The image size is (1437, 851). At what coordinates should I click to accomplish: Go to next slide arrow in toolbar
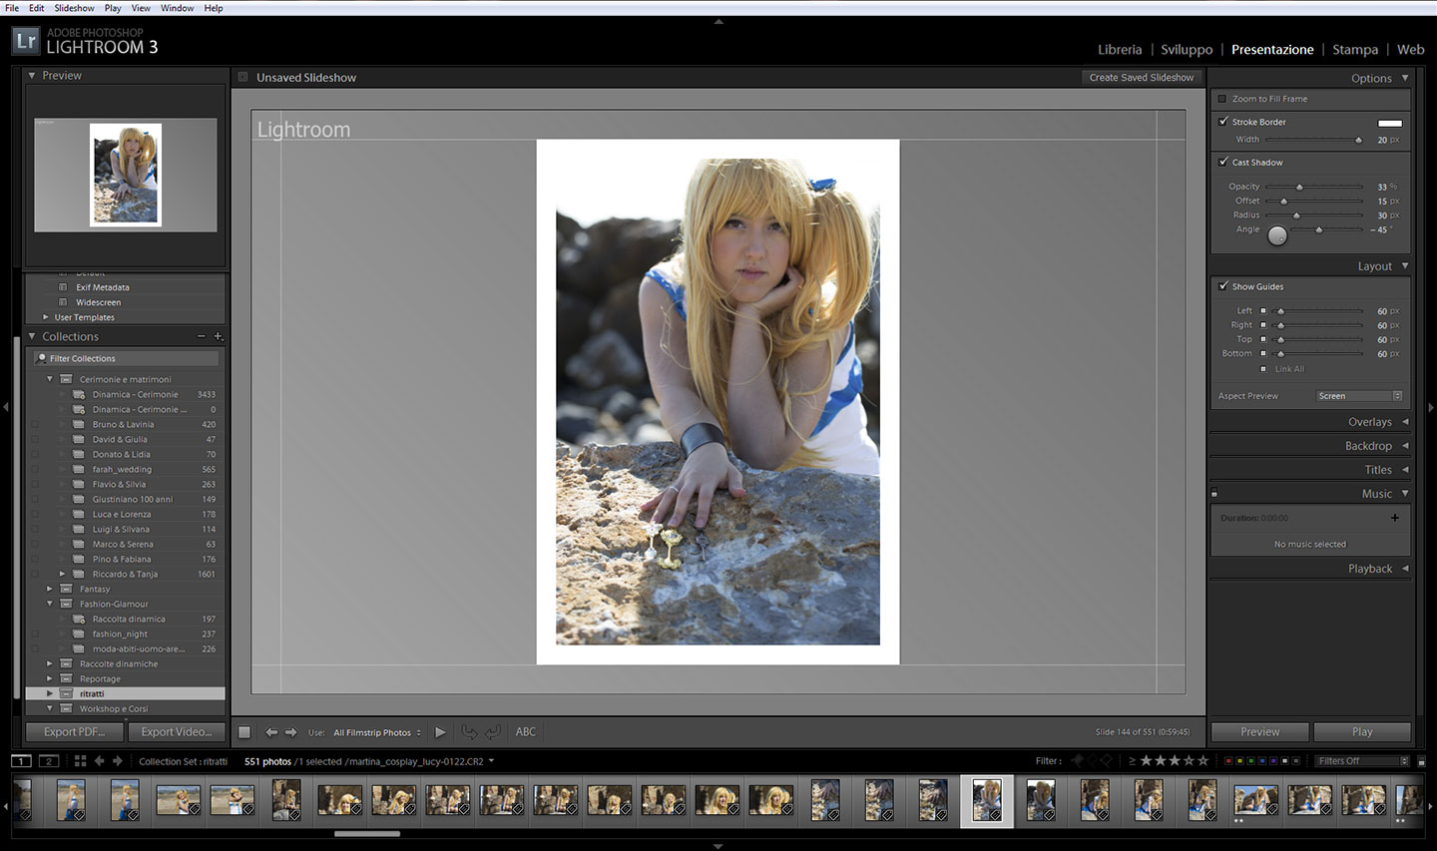click(291, 732)
